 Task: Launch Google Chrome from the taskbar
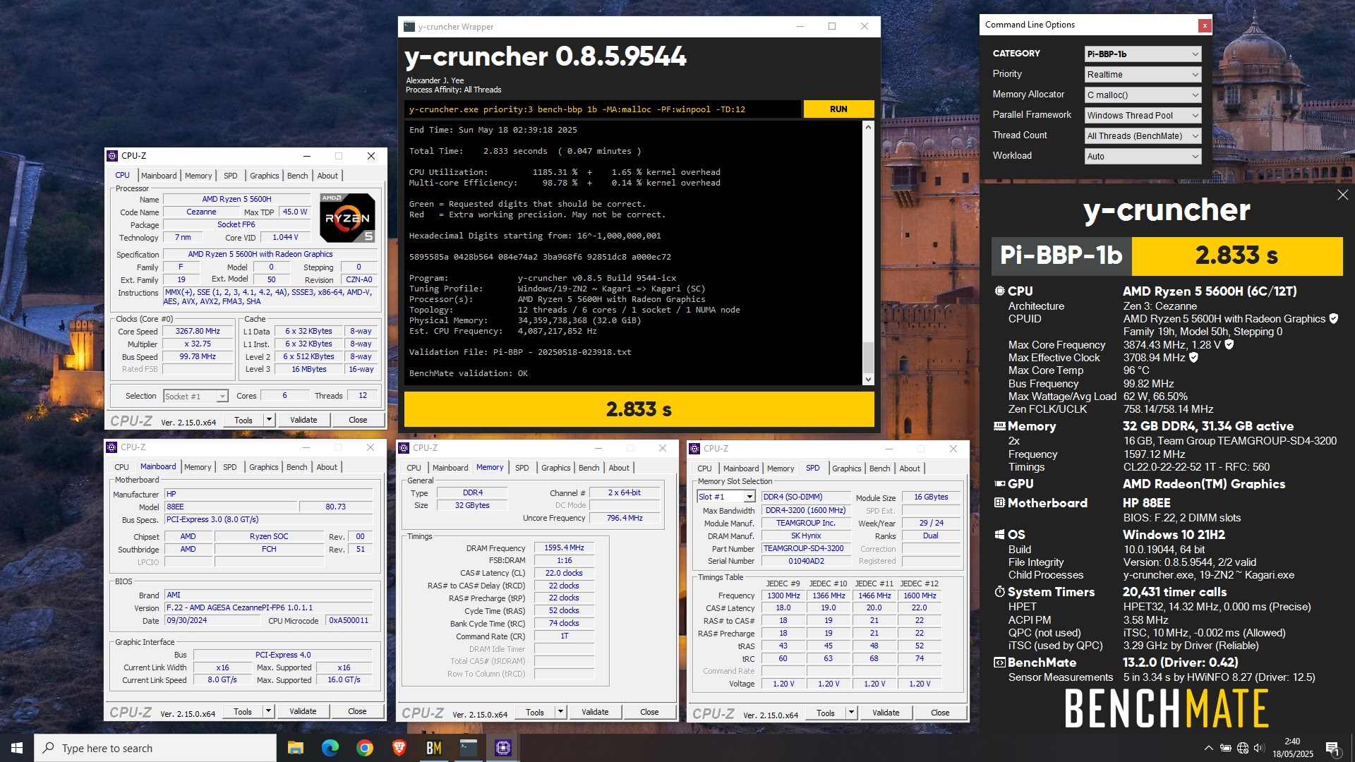[x=365, y=748]
